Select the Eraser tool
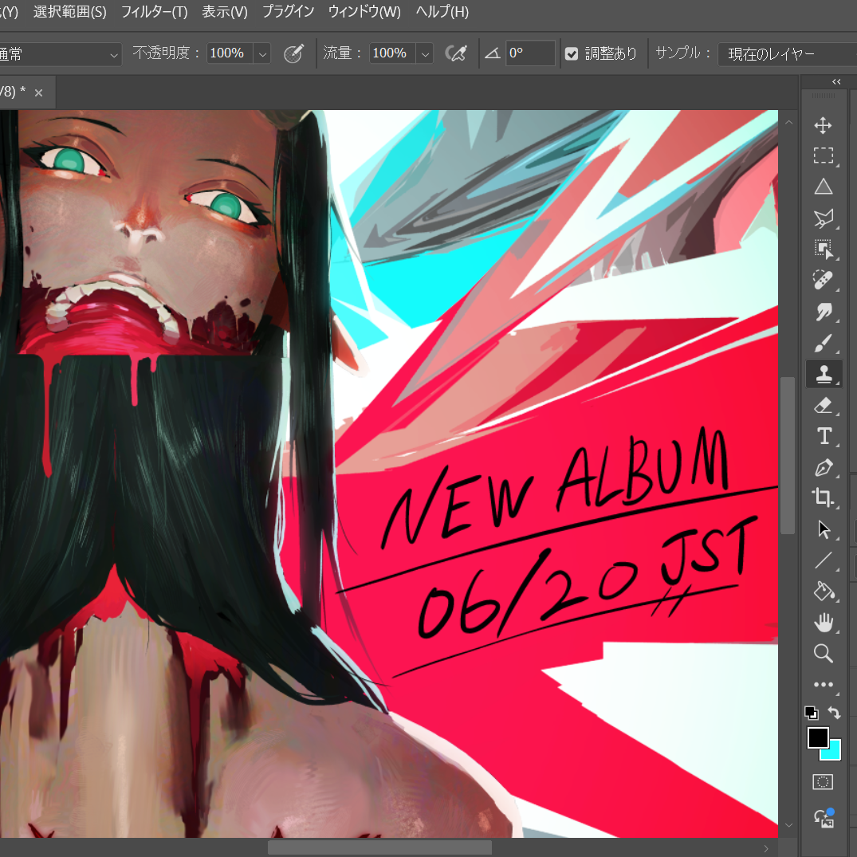The image size is (857, 857). [x=823, y=405]
